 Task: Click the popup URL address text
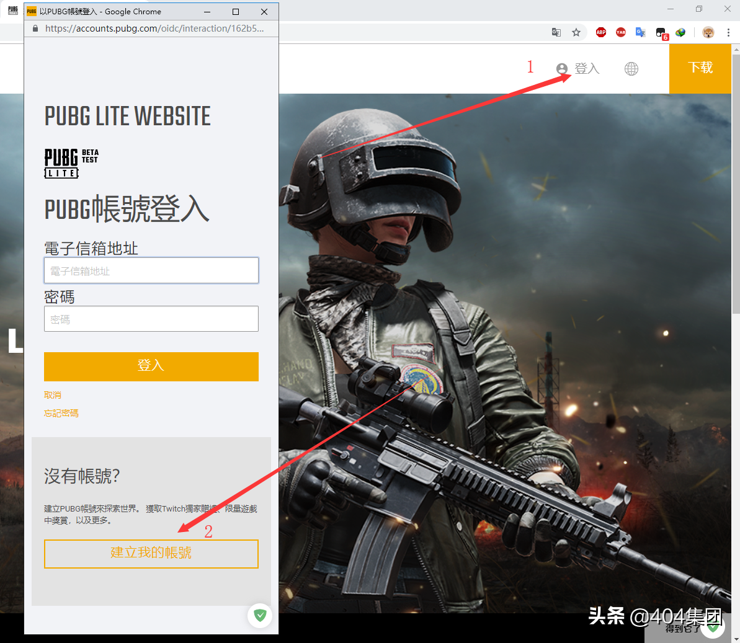point(154,29)
